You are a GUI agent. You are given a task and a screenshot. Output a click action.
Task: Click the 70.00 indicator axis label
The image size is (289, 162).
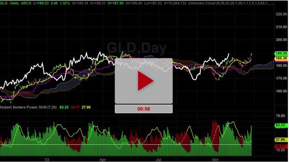[x=280, y=116]
